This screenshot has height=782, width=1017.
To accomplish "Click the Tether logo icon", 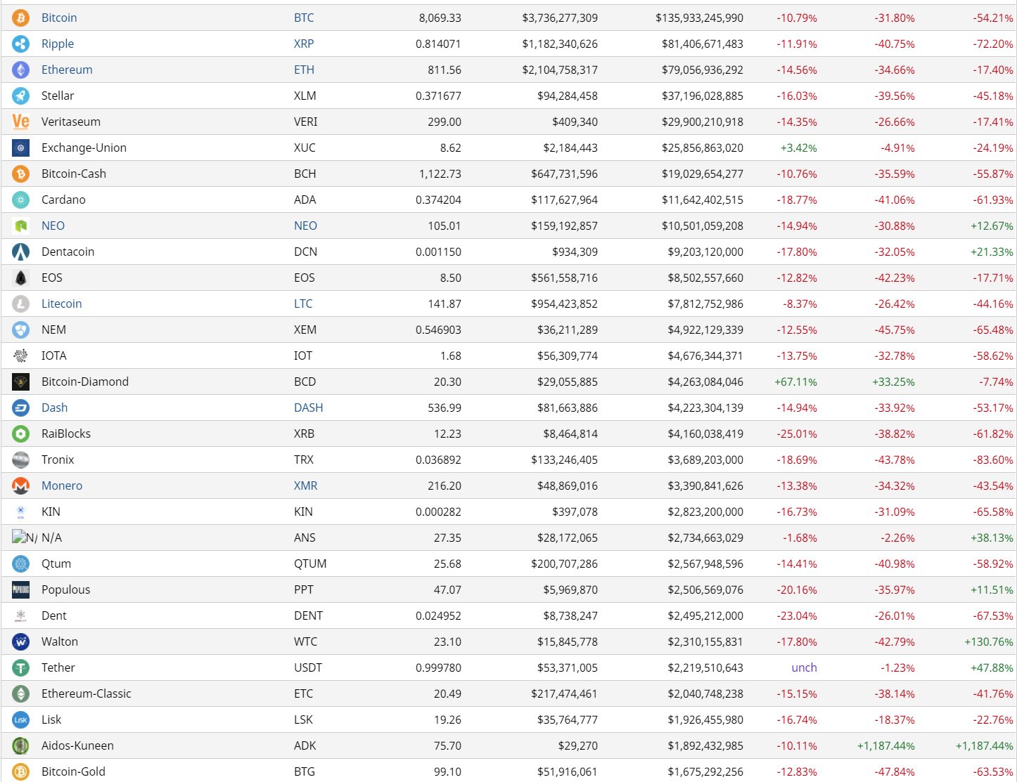I will tap(21, 667).
